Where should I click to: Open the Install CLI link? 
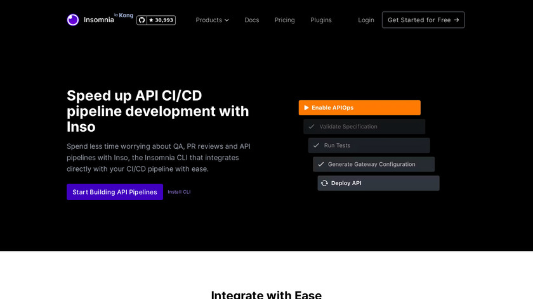click(179, 192)
